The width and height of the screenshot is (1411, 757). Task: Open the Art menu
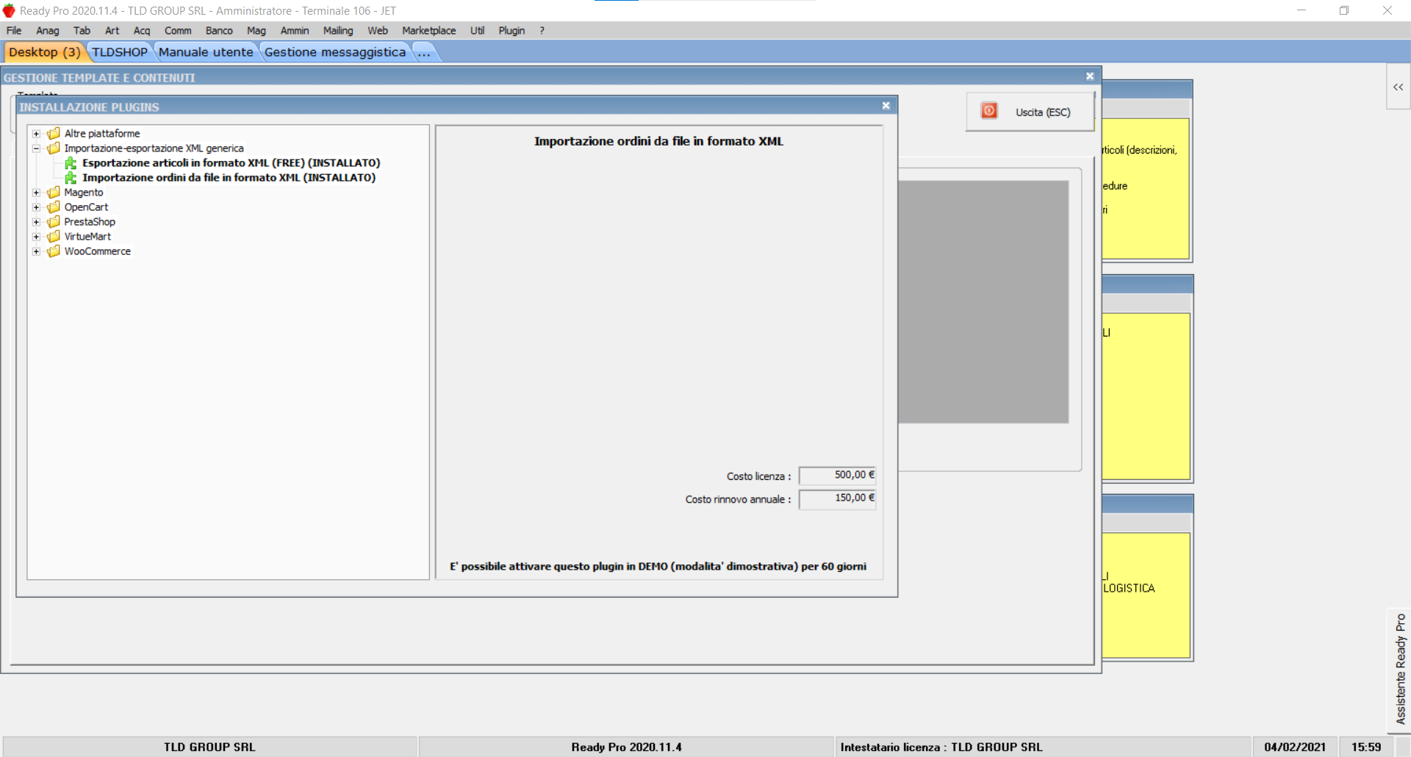click(x=112, y=31)
